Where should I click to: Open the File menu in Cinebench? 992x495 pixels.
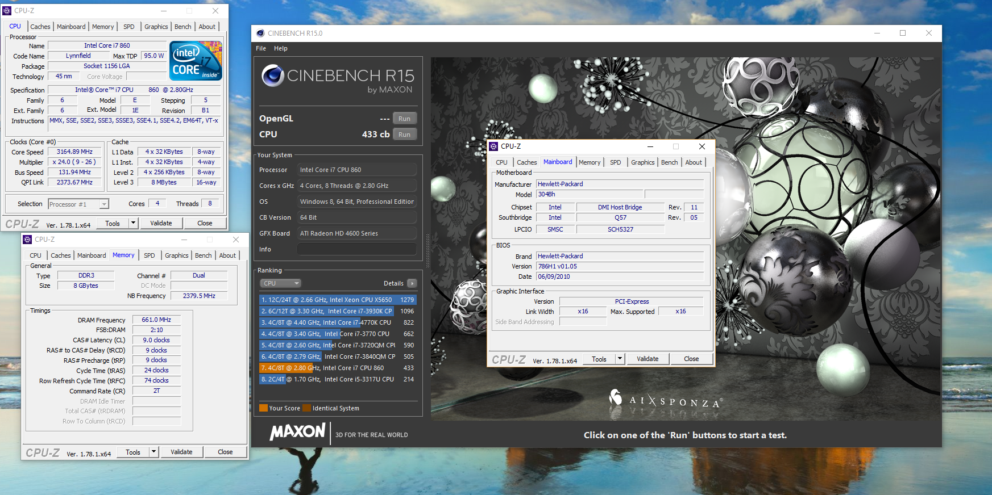point(261,49)
